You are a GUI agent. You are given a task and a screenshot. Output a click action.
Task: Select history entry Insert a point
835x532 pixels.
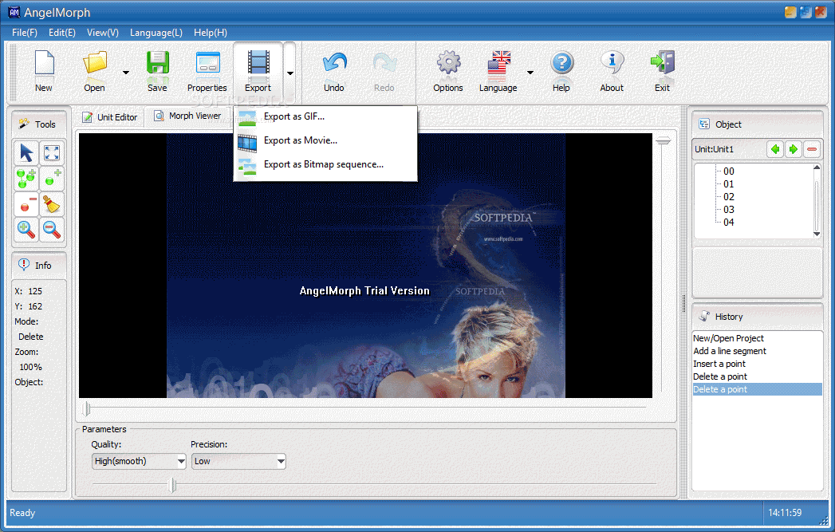coord(757,364)
